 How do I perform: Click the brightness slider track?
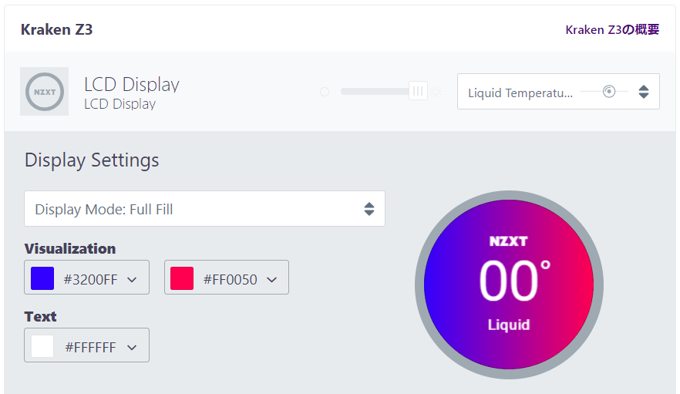tap(375, 91)
